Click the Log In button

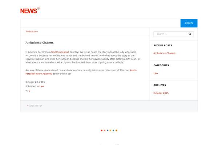(189, 23)
